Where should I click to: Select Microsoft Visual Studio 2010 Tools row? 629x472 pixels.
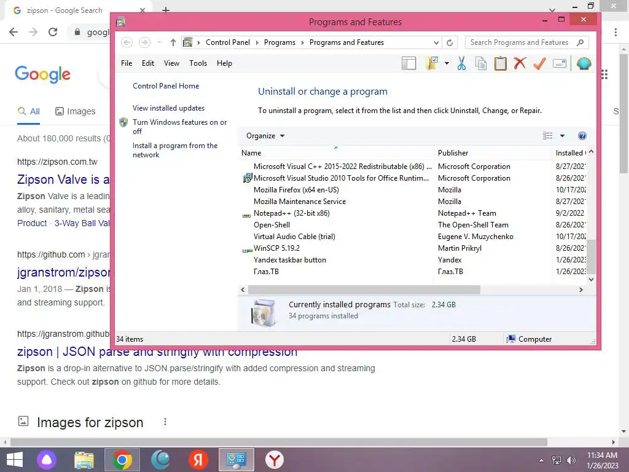pyautogui.click(x=413, y=178)
